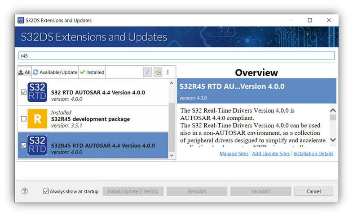Maximize the Extensions and Updates window
The height and width of the screenshot is (217, 353).
pos(310,20)
